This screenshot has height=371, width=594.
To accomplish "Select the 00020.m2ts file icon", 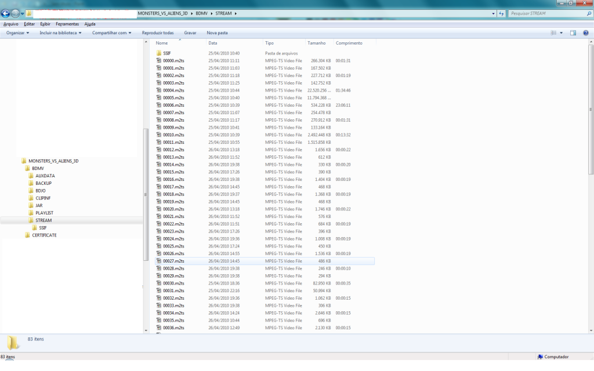I will coord(159,209).
